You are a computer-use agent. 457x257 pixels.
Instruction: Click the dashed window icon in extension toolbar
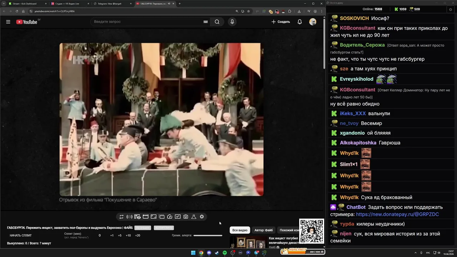point(161,217)
